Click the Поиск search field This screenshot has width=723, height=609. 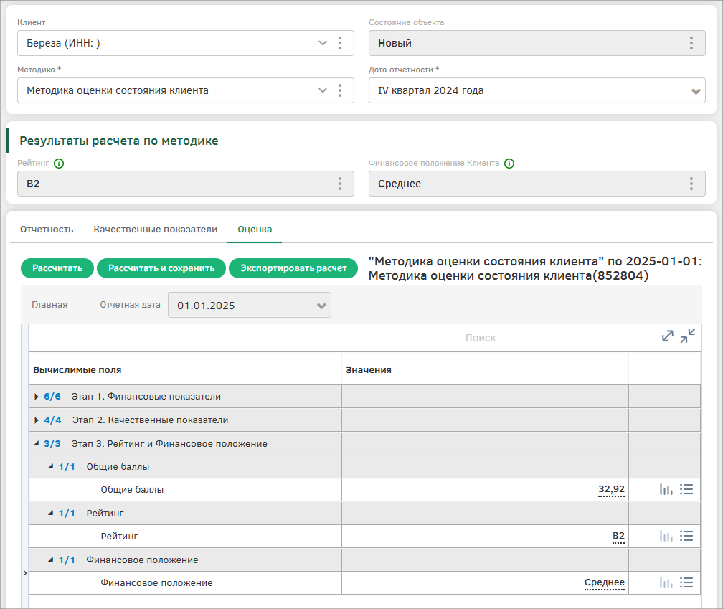(x=481, y=338)
